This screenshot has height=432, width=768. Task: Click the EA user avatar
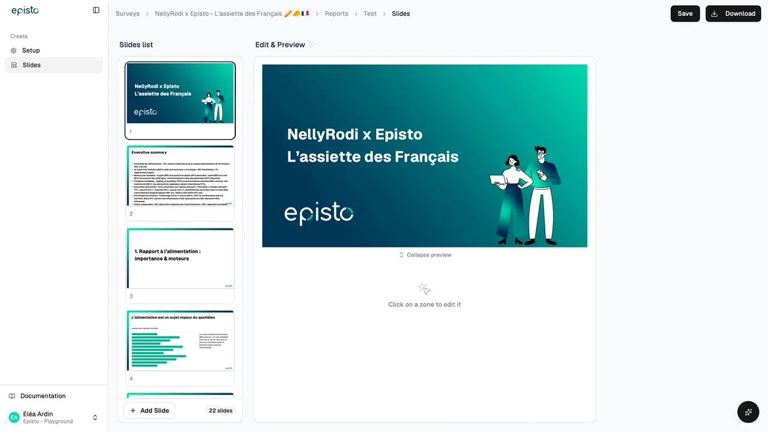(x=14, y=418)
